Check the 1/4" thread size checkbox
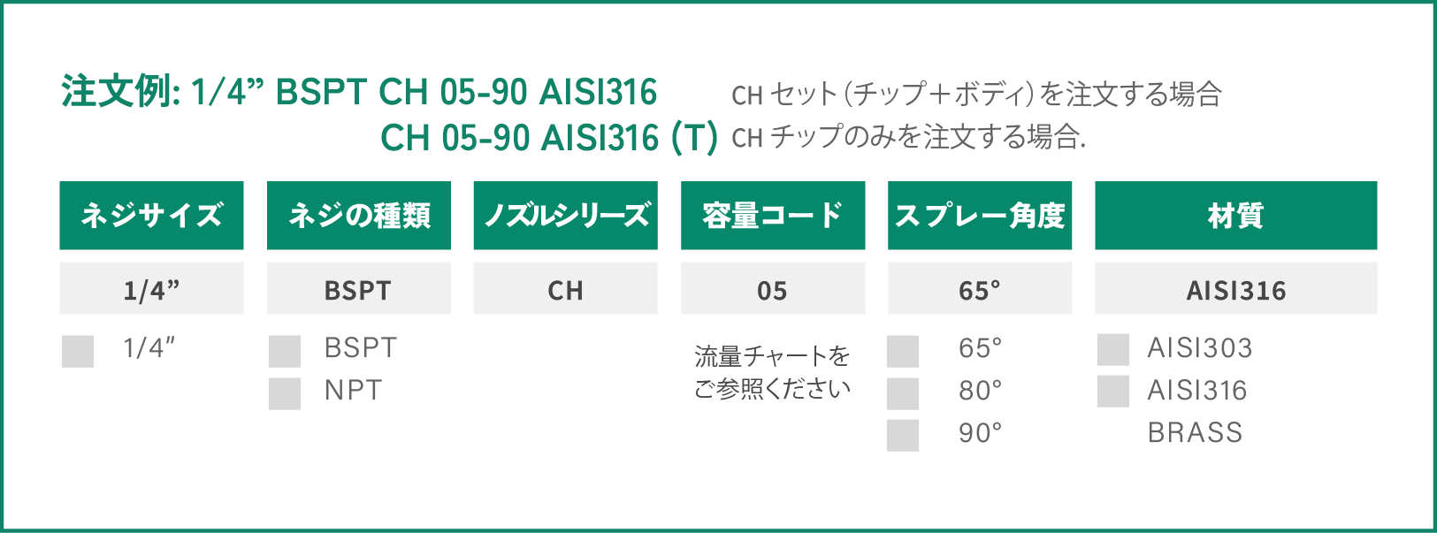 pos(78,351)
